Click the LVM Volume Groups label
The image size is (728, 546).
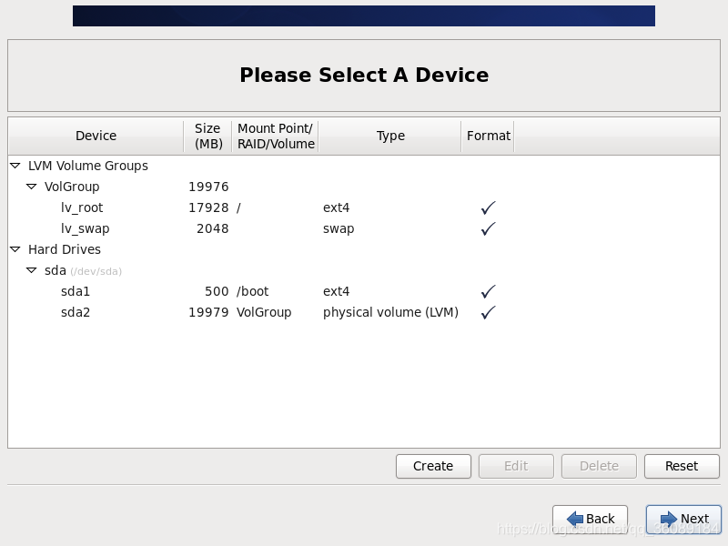tap(88, 166)
